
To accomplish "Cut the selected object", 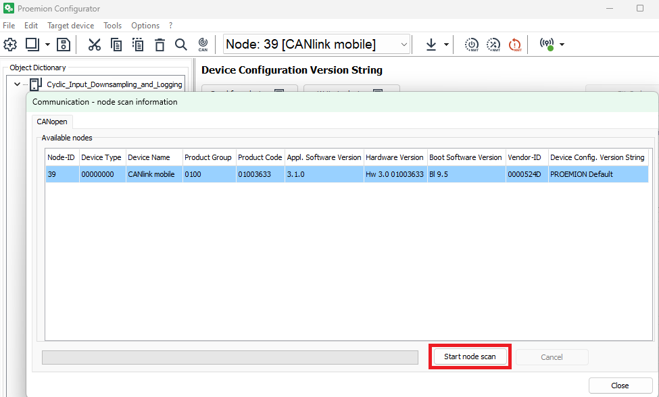I will pos(95,45).
